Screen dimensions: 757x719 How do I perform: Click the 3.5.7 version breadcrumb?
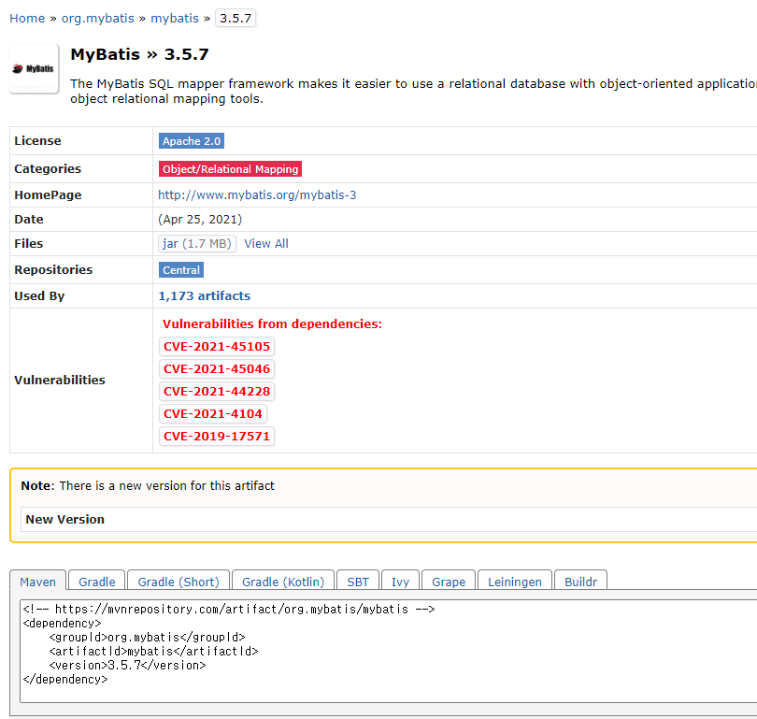tap(236, 19)
